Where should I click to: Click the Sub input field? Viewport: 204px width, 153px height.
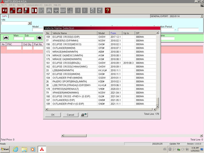tap(29, 38)
